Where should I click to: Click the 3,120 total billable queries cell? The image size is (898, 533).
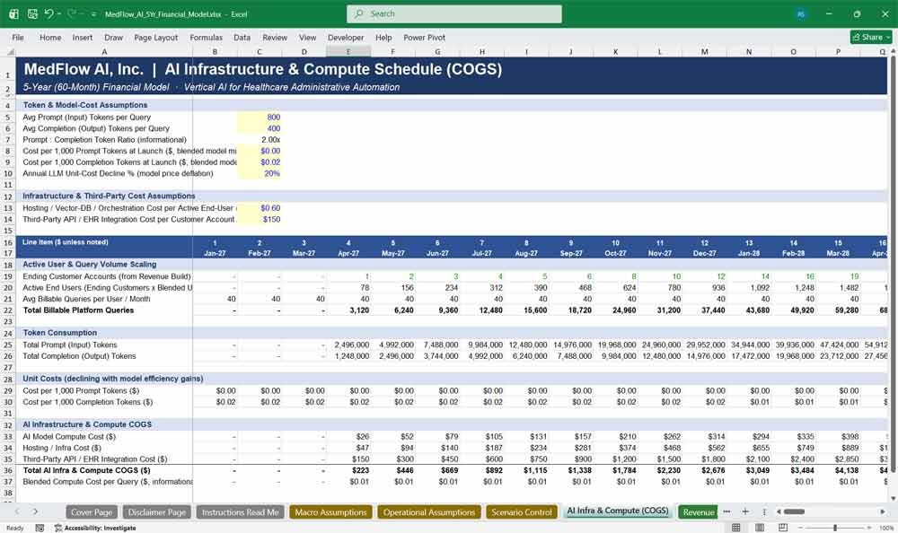[348, 310]
